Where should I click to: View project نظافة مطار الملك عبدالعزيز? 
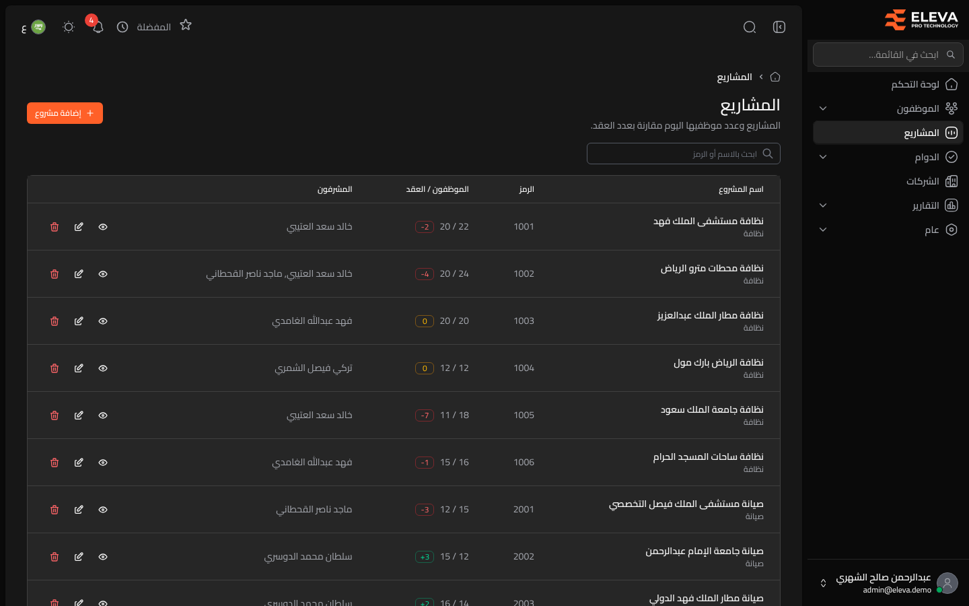pos(103,321)
